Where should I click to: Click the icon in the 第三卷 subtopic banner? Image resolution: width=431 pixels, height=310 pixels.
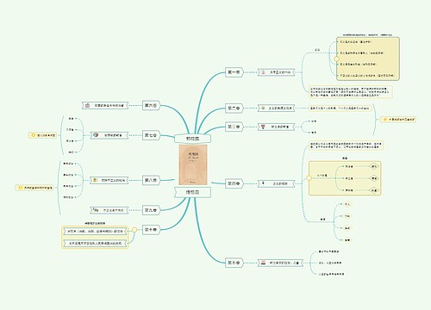click(263, 127)
